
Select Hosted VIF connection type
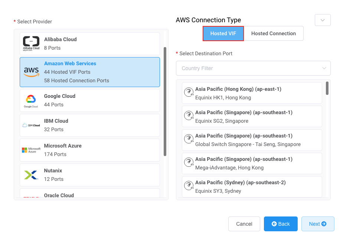[x=223, y=33]
